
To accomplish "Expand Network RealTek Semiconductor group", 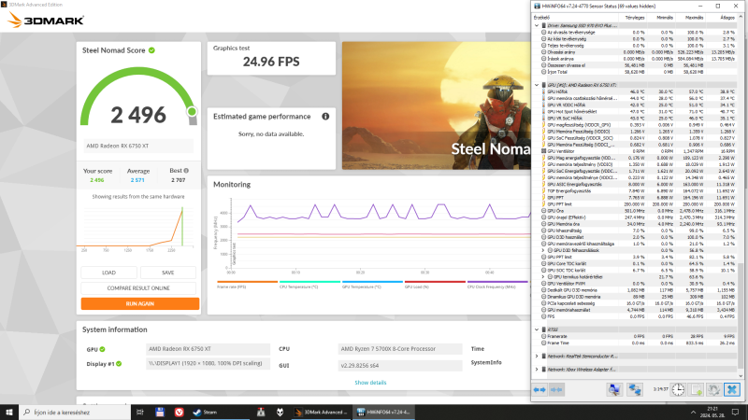I will click(x=537, y=357).
